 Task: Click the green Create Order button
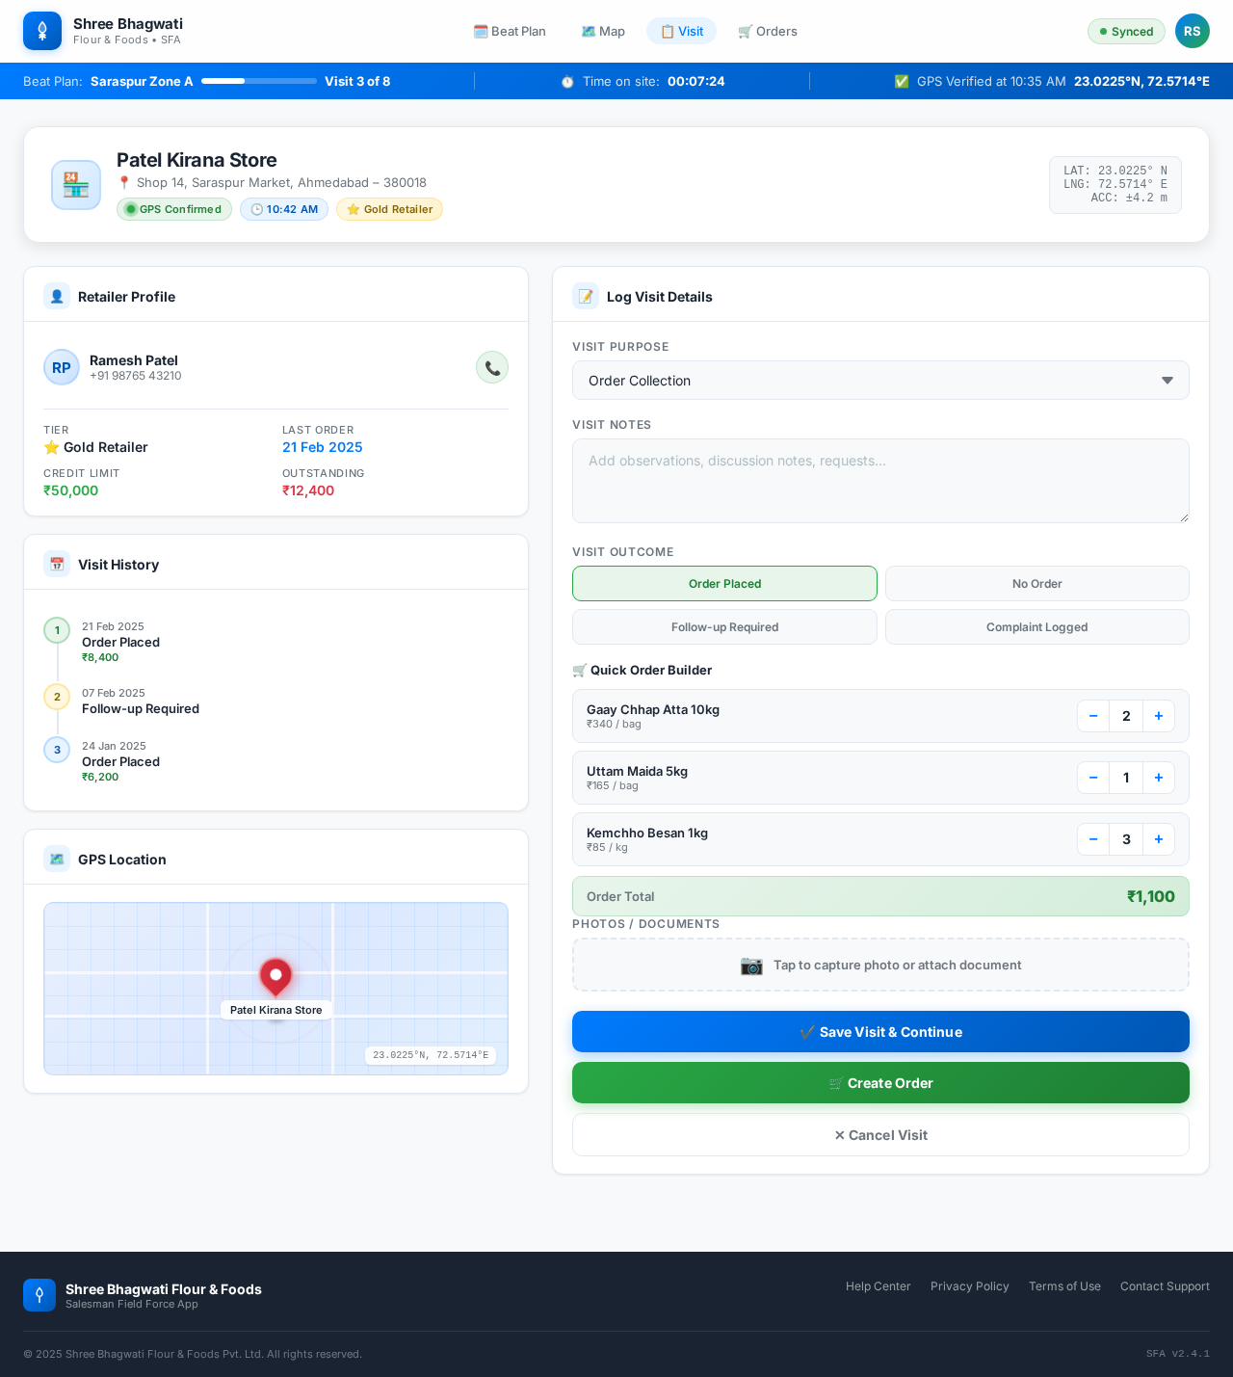[x=879, y=1083]
